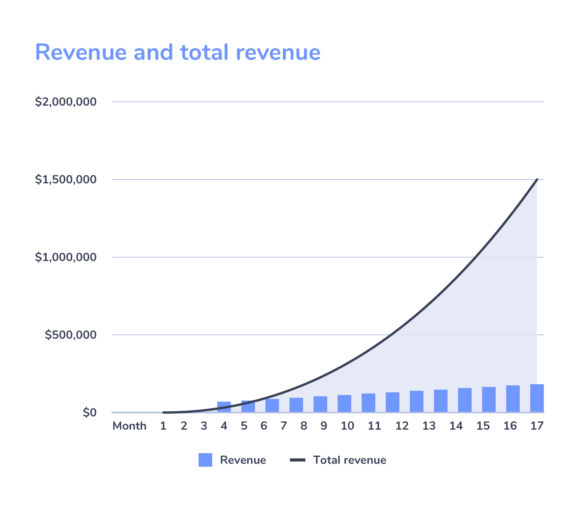
Task: Click the Total revenue legend line marker
Action: pyautogui.click(x=297, y=460)
